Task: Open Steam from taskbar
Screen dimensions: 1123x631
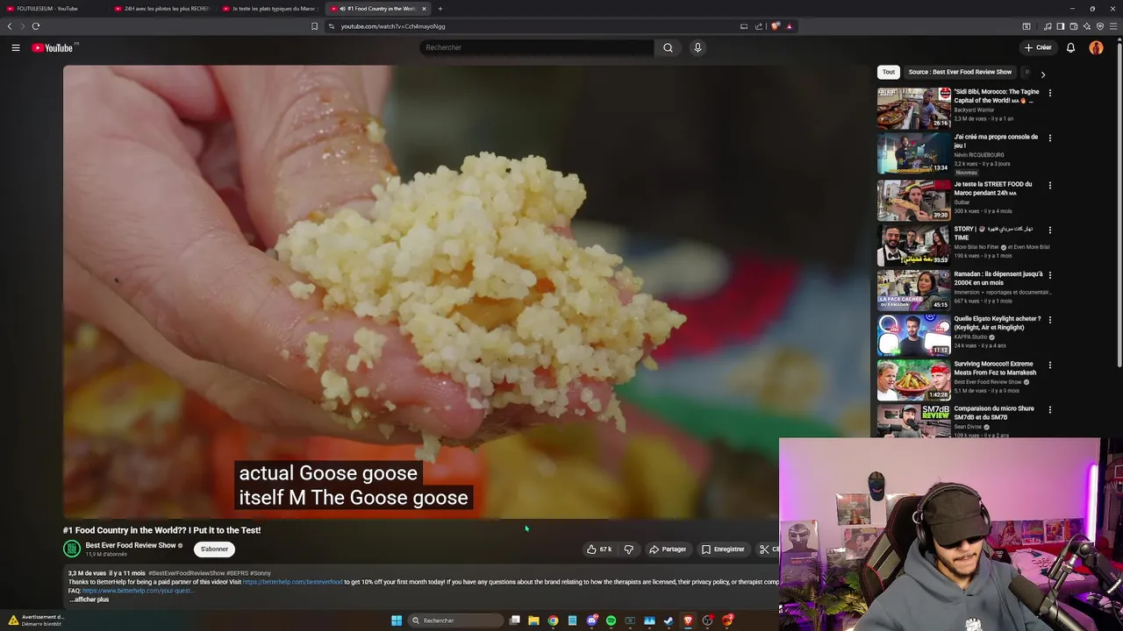Action: click(669, 620)
